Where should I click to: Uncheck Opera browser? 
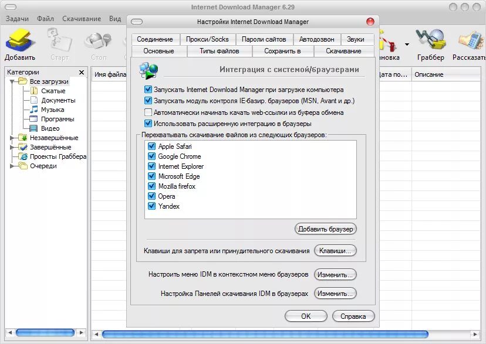click(x=151, y=196)
